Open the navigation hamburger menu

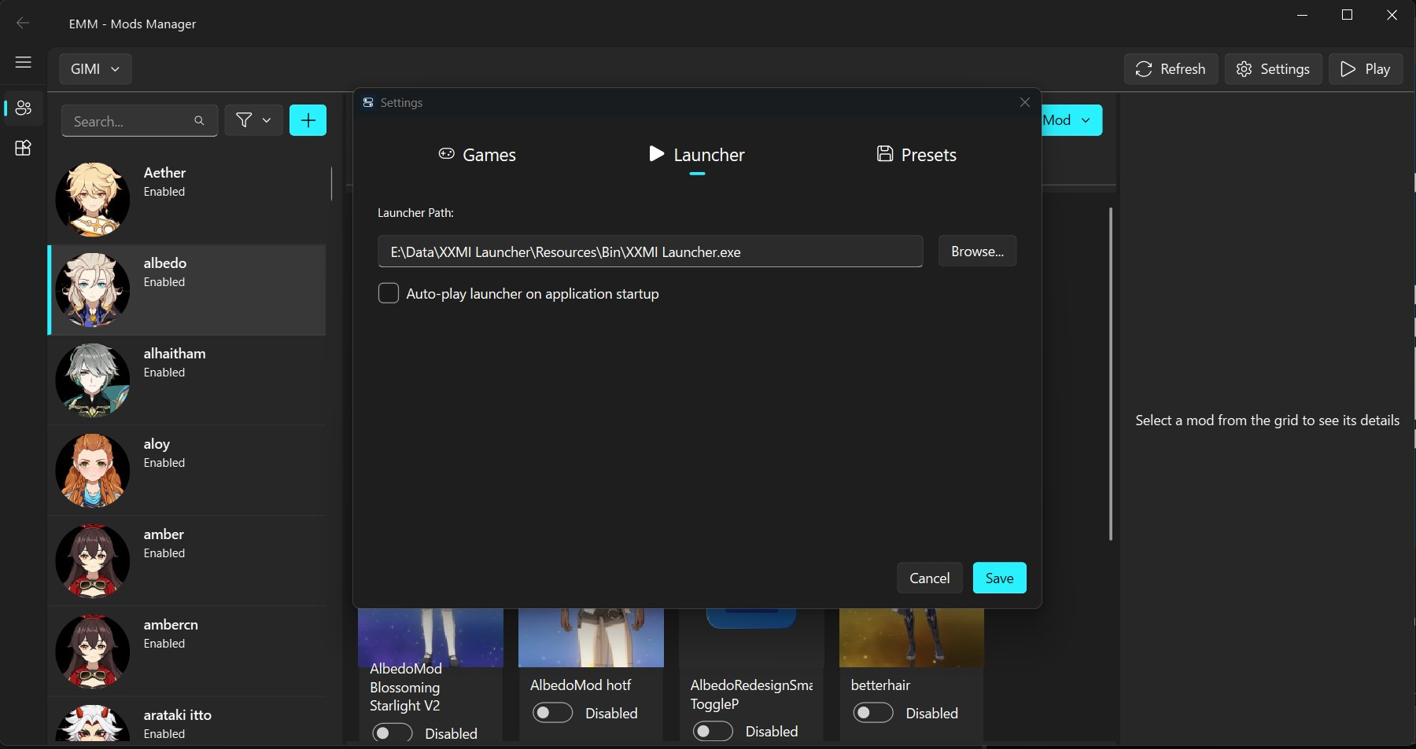[23, 62]
